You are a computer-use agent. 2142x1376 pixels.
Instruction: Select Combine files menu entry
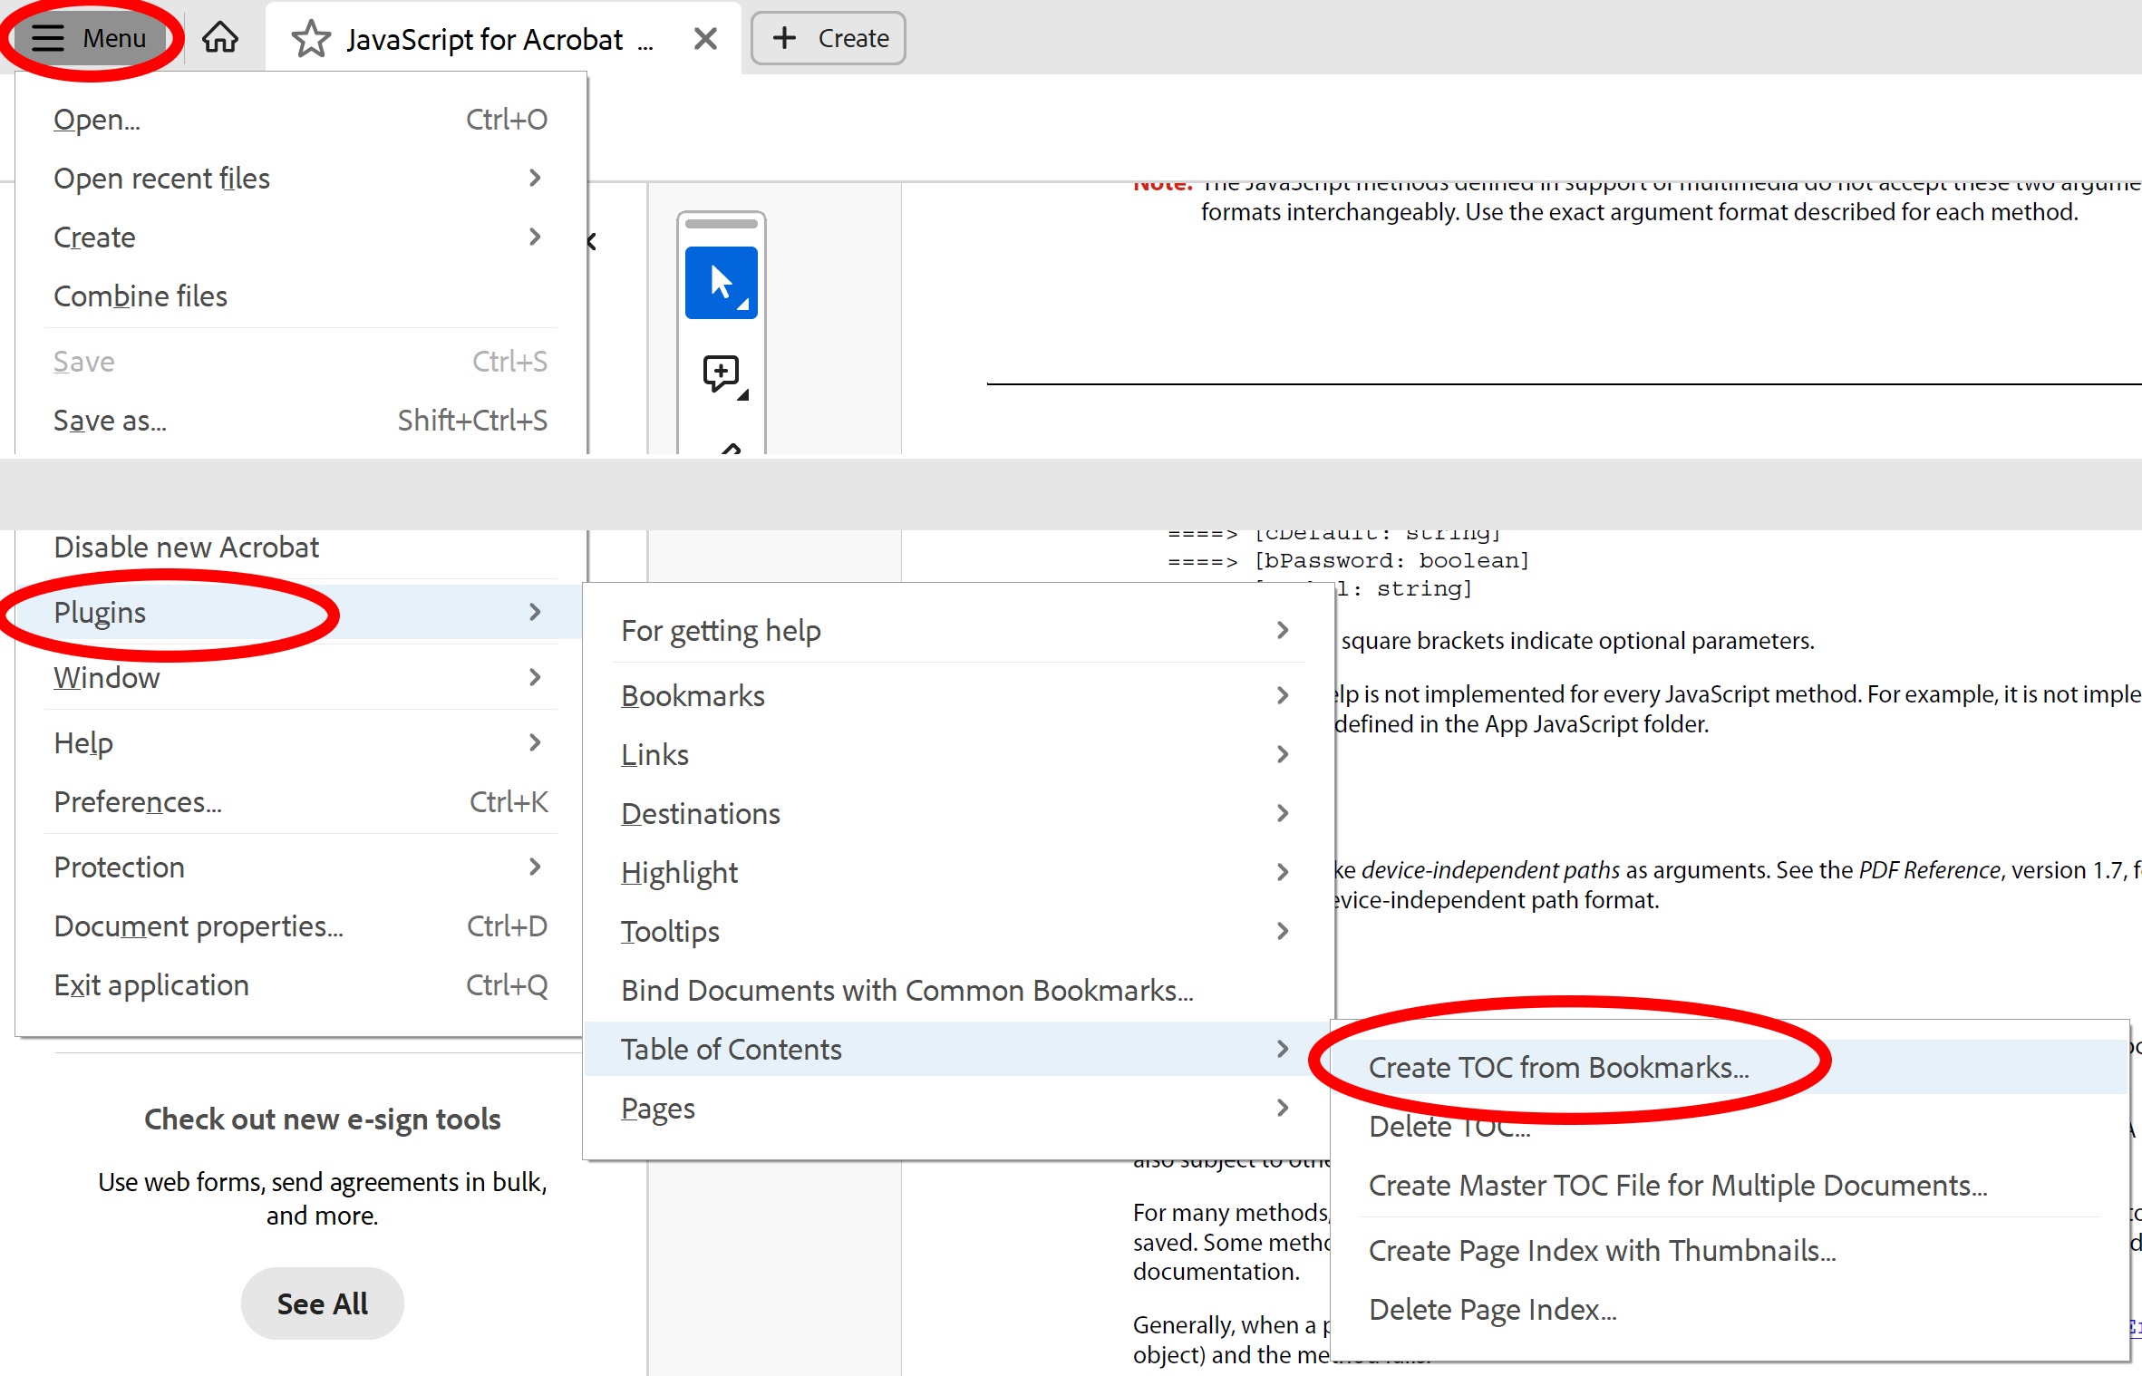[300, 296]
